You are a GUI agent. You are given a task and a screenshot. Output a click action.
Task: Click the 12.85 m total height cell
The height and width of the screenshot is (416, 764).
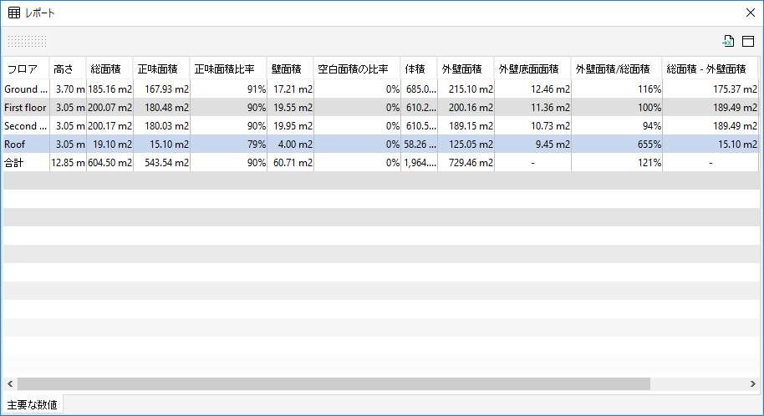tap(68, 163)
